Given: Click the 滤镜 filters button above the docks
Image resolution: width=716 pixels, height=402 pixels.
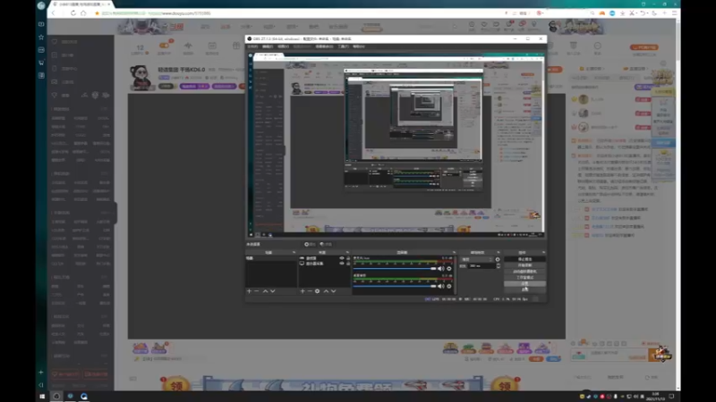Looking at the screenshot, I should (x=326, y=244).
